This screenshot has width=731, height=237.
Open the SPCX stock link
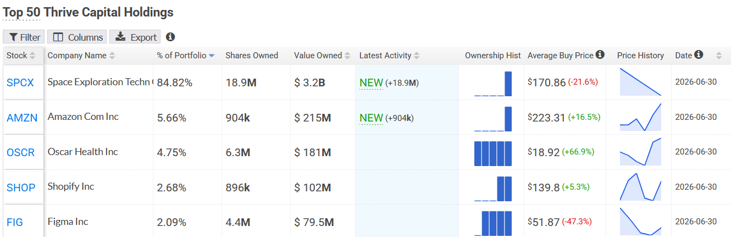point(20,82)
